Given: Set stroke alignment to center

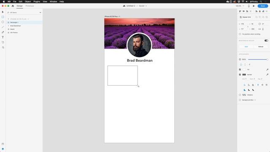Looking at the screenshot, I should point(253,85).
